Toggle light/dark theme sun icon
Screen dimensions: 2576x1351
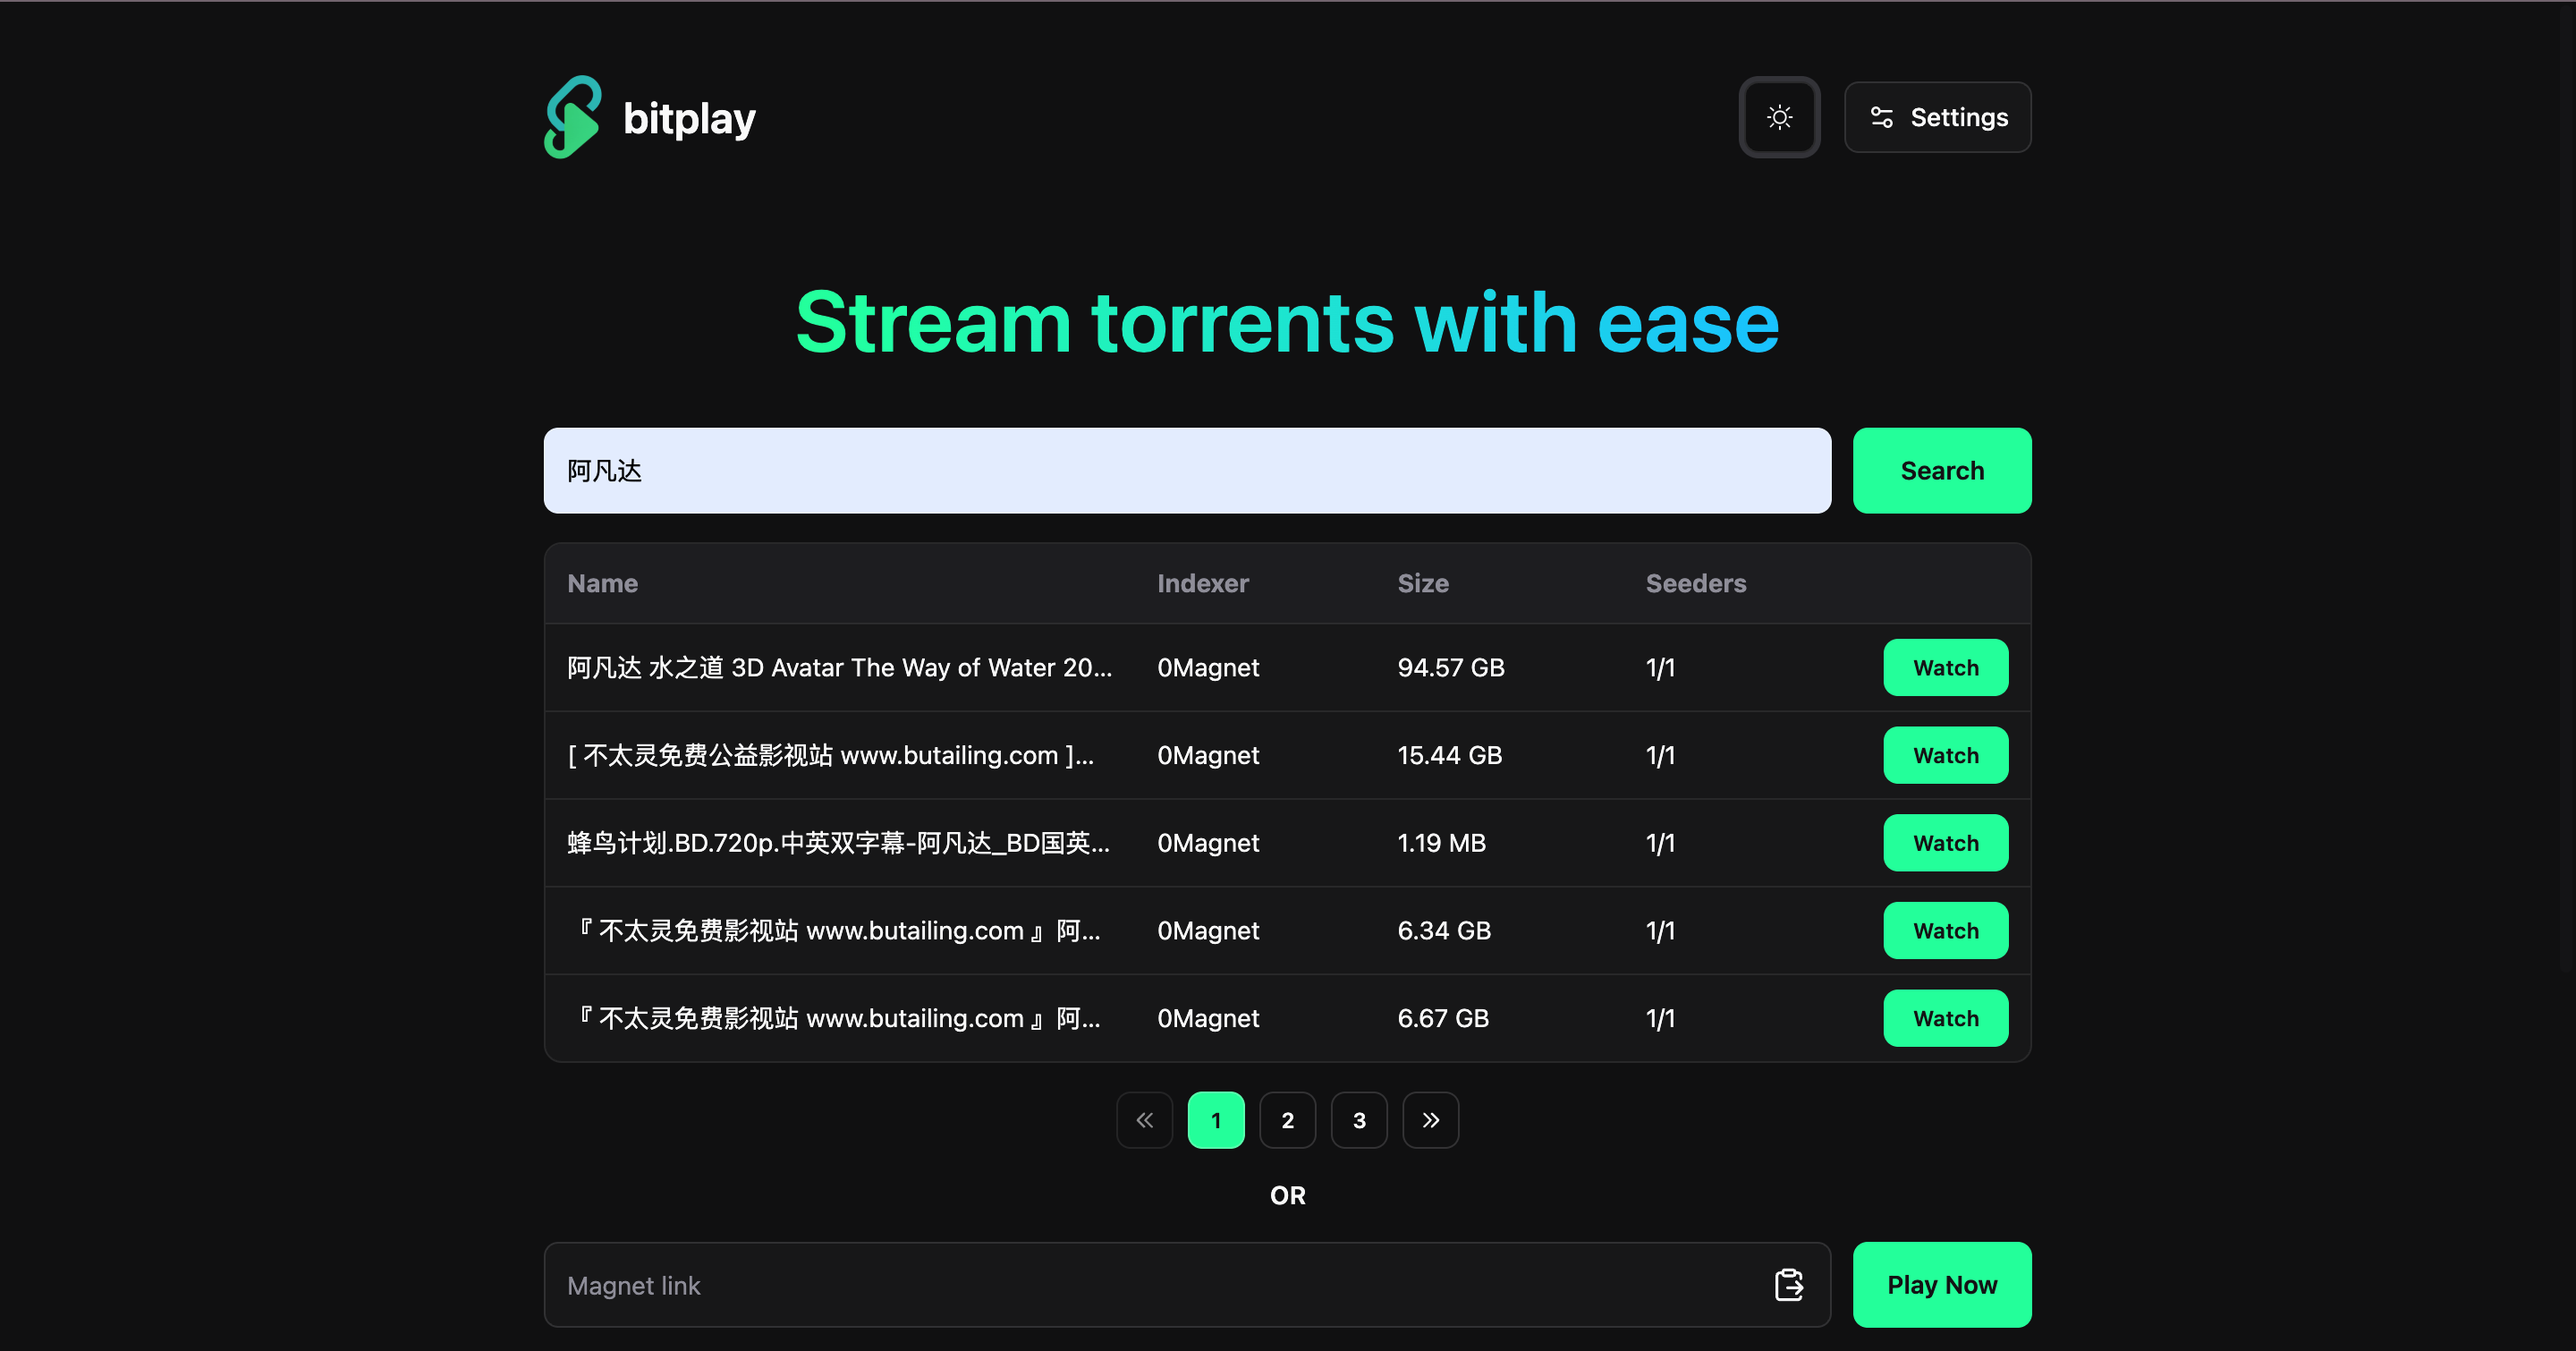click(1779, 117)
